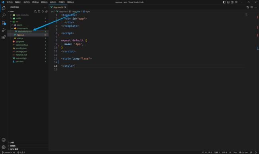Screen dimensions: 259x154
Task: Open the Run (运行) menu
Action: pos(53,2)
